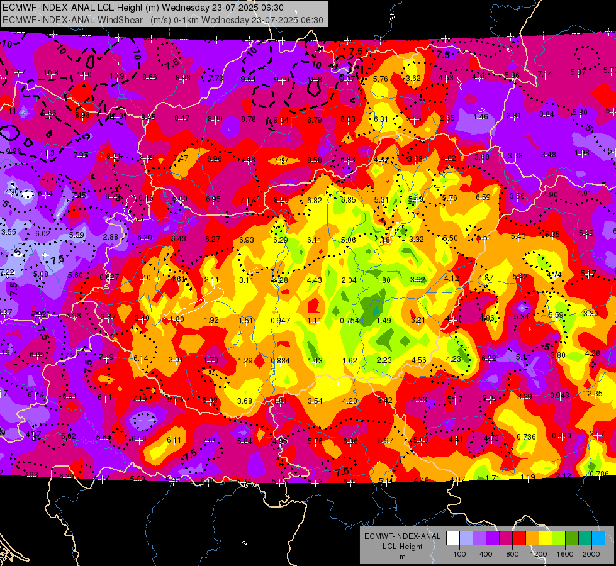Click the wind shear value 4.43
The width and height of the screenshot is (616, 566).
314,280
